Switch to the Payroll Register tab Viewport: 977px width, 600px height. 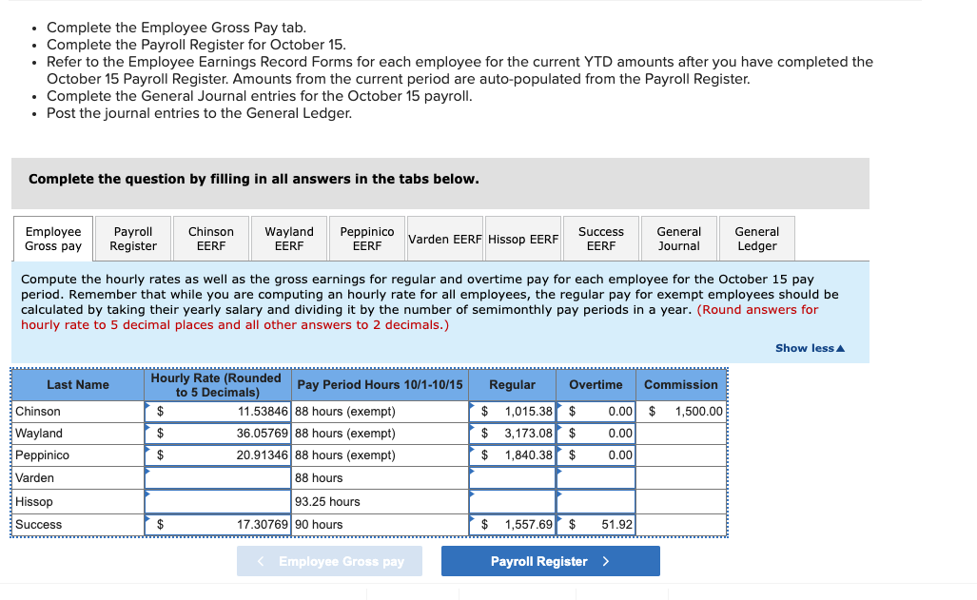(x=132, y=238)
